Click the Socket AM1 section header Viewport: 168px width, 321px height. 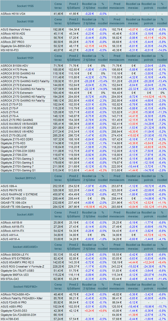click(x=25, y=215)
